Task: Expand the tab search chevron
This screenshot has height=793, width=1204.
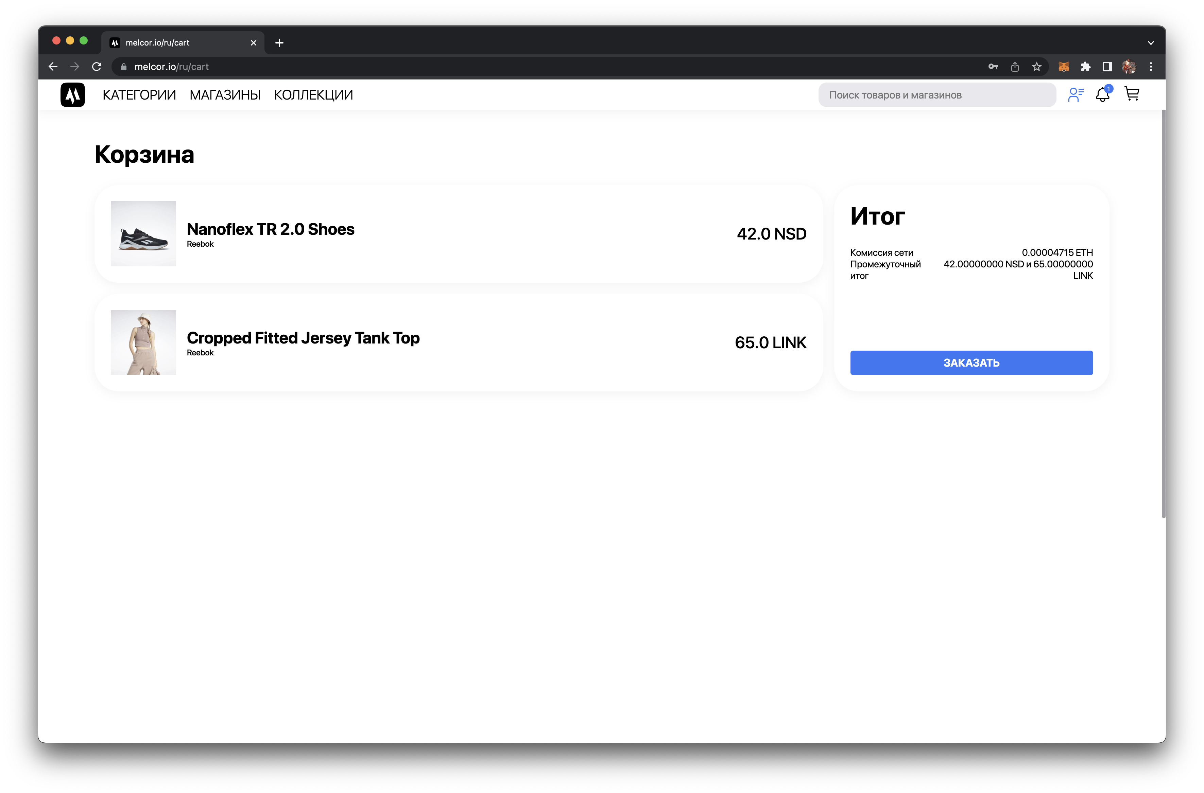Action: coord(1151,43)
